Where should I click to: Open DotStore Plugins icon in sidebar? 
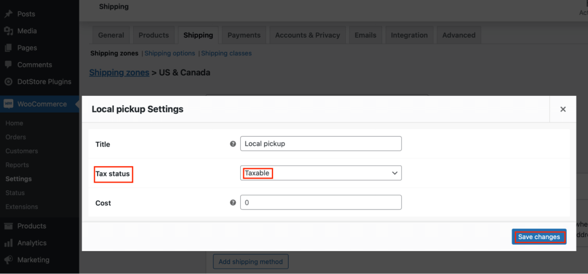[8, 82]
